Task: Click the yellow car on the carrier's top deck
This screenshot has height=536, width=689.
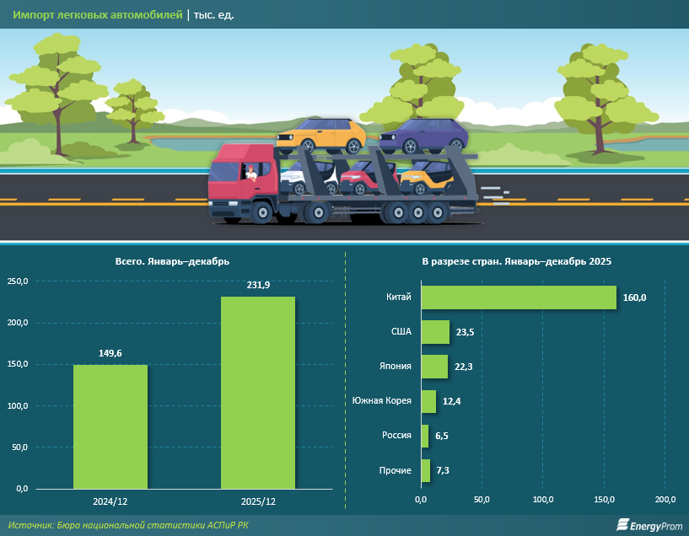Action: tap(322, 134)
